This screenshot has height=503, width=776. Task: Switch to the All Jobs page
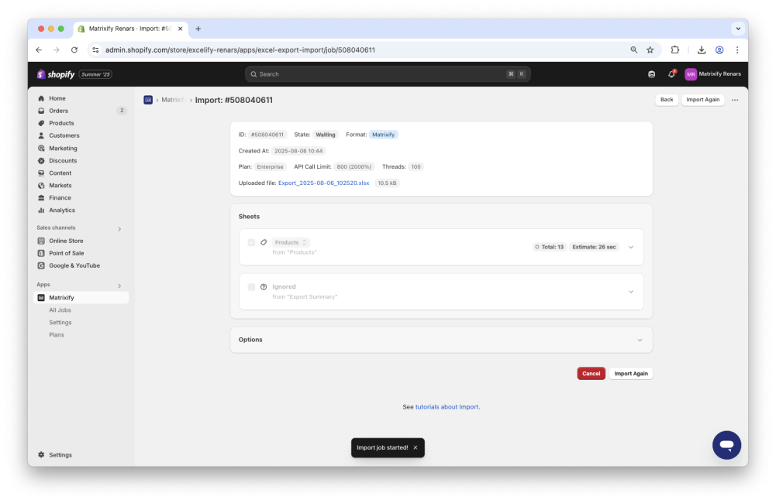[x=61, y=310]
